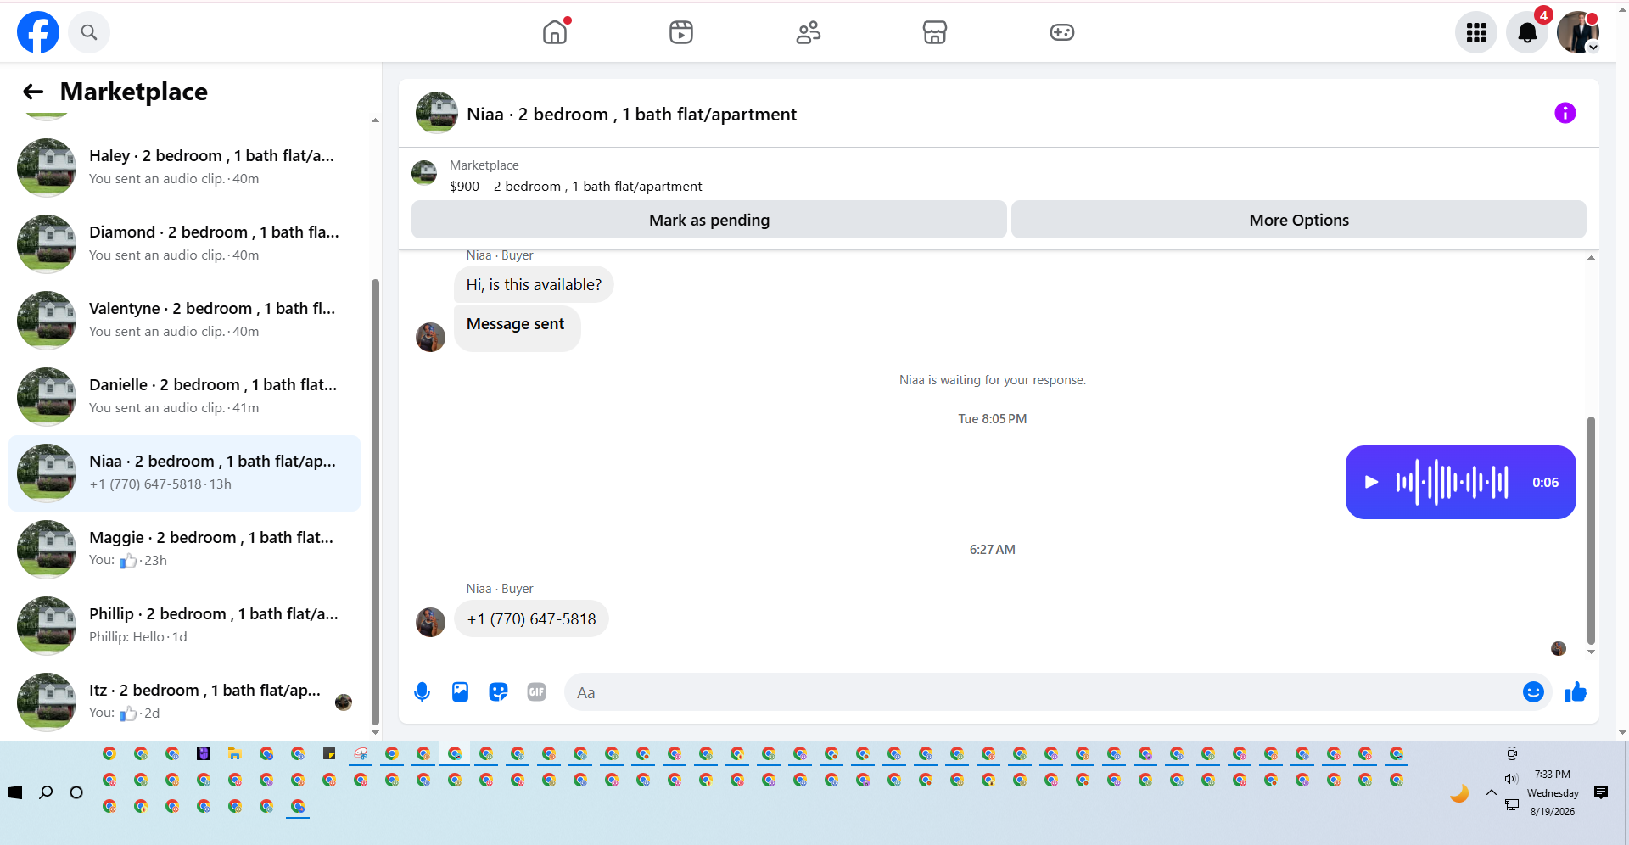The width and height of the screenshot is (1629, 845).
Task: Open the Itz conversation
Action: point(184,702)
